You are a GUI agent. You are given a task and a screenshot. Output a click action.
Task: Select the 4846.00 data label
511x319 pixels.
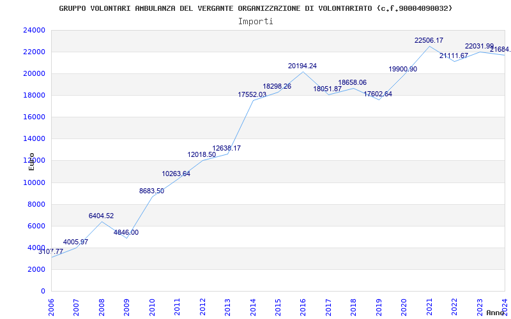pyautogui.click(x=126, y=232)
